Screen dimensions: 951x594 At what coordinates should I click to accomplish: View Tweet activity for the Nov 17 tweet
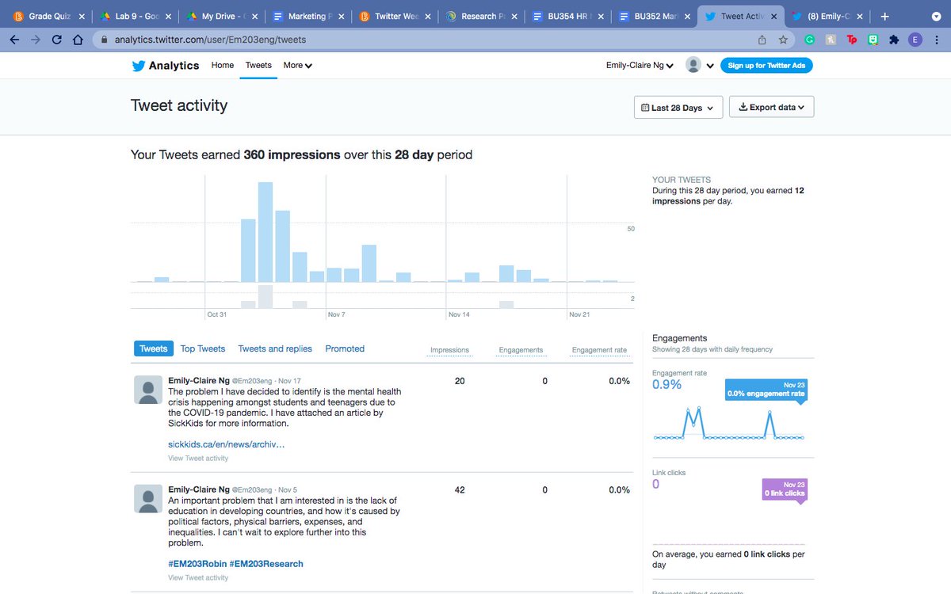(x=198, y=458)
